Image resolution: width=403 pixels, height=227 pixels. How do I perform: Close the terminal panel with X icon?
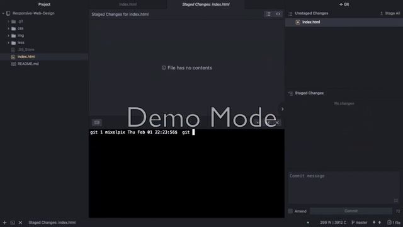(x=277, y=123)
